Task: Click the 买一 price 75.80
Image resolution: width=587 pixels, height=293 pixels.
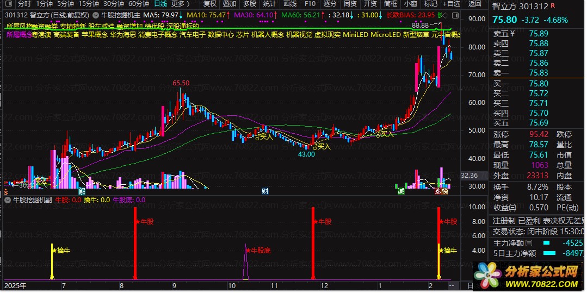Action: 539,84
